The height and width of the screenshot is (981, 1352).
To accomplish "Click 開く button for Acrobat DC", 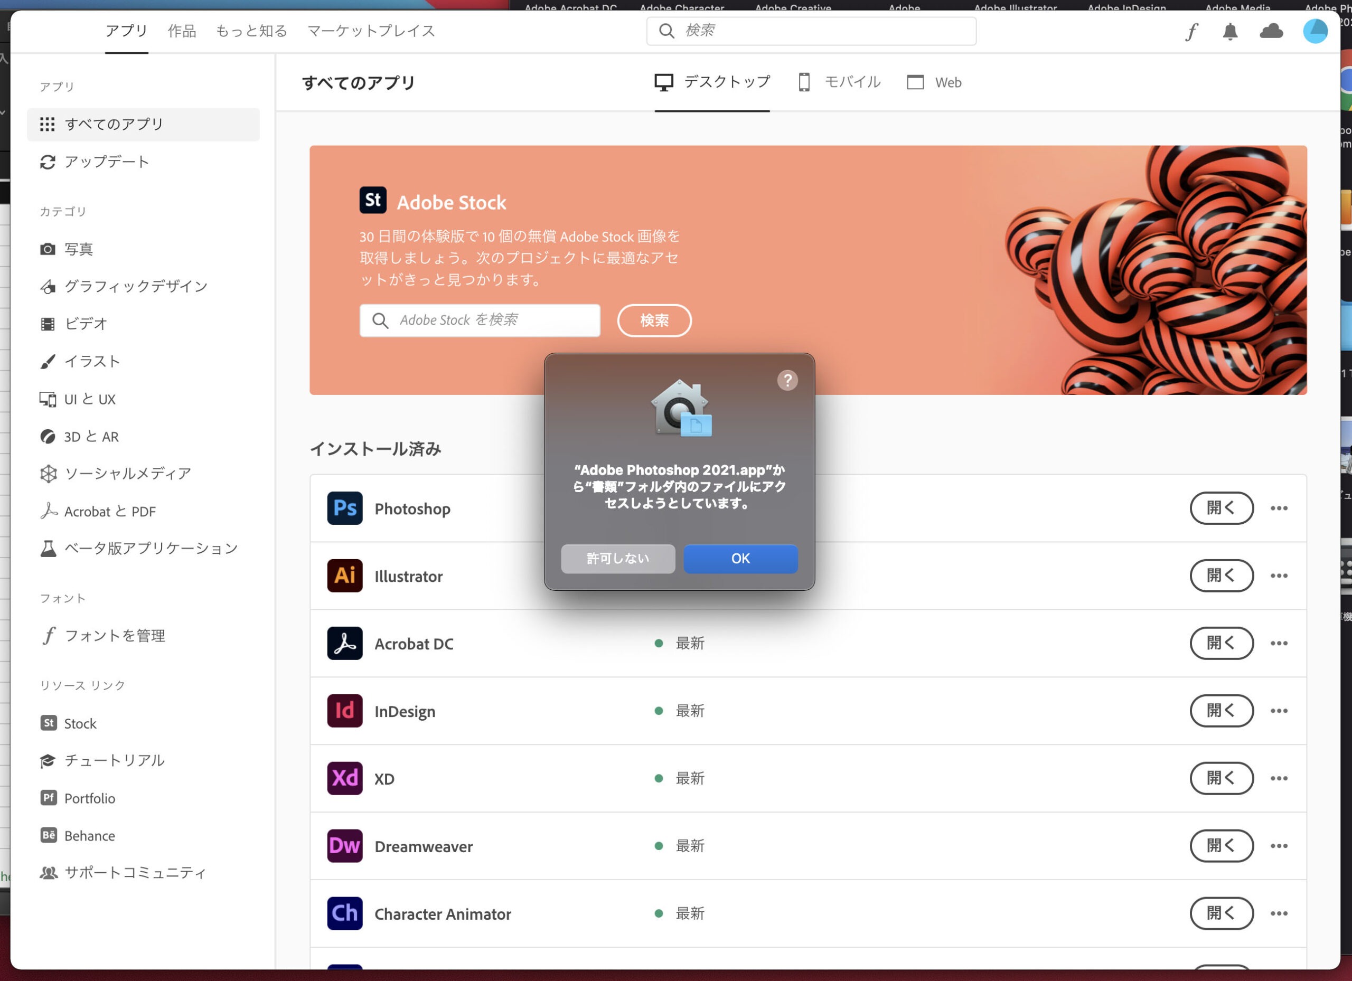I will (1221, 643).
